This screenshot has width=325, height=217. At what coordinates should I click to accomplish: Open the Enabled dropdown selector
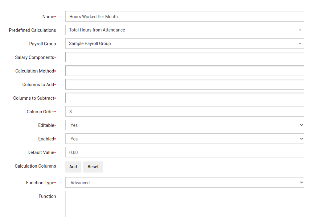pyautogui.click(x=184, y=139)
